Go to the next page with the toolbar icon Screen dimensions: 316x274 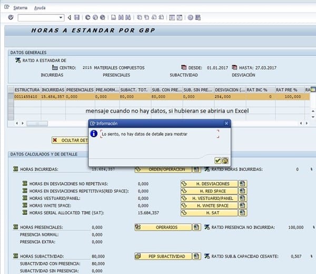154,17
